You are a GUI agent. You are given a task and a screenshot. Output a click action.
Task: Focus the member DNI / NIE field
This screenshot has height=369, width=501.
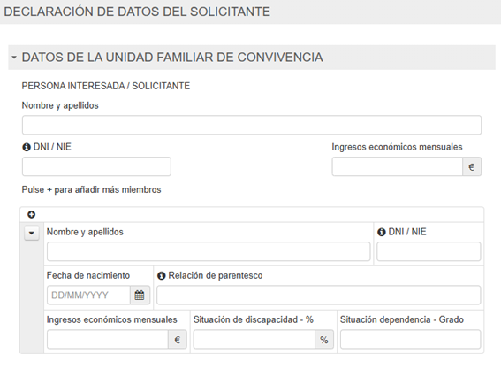tap(429, 251)
